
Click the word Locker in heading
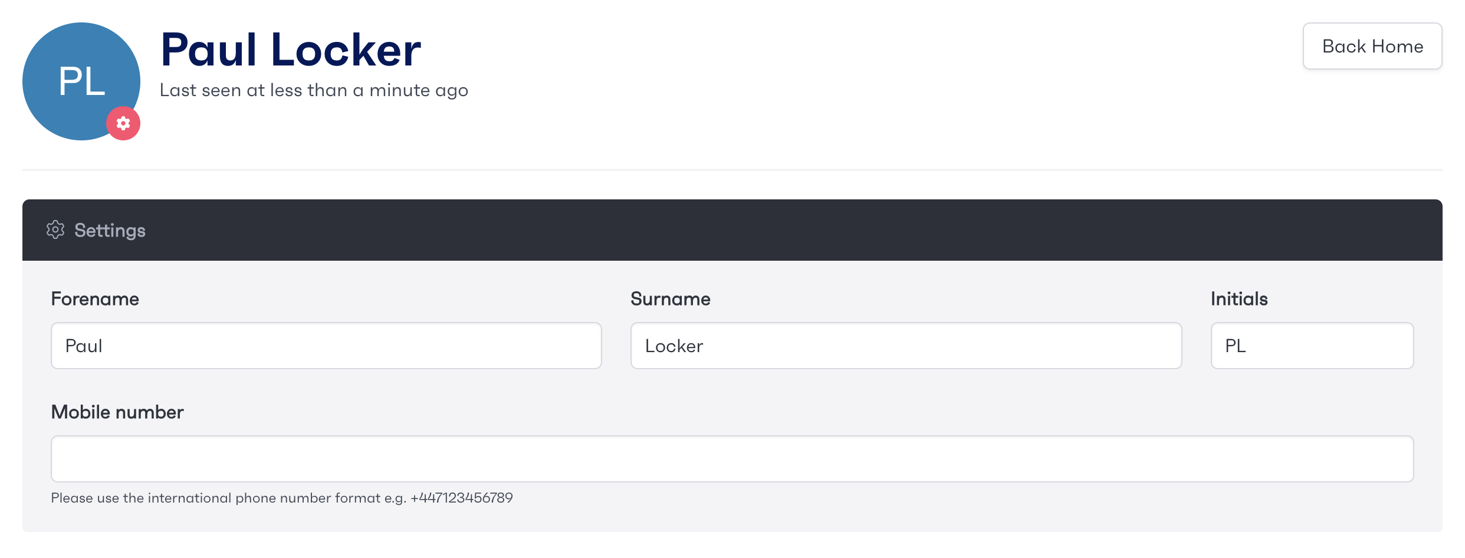coord(346,50)
